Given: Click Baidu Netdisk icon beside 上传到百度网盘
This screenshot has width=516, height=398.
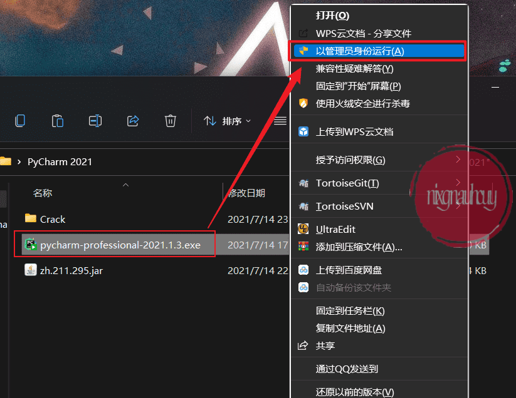Looking at the screenshot, I should pos(303,270).
